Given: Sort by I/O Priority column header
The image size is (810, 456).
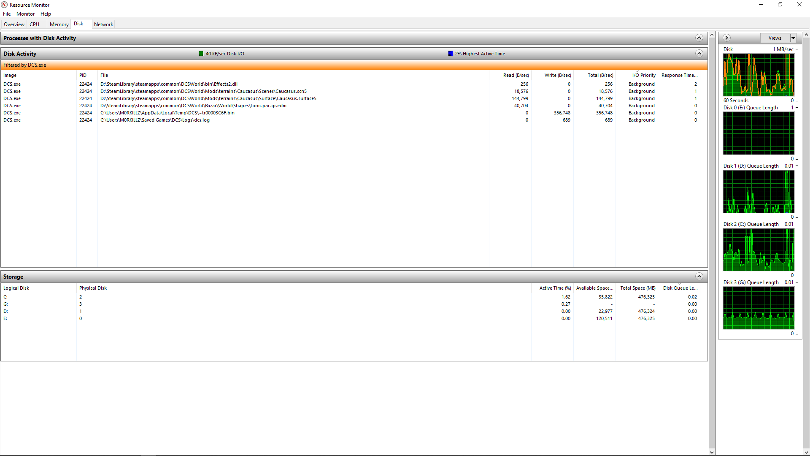Looking at the screenshot, I should tap(637, 75).
